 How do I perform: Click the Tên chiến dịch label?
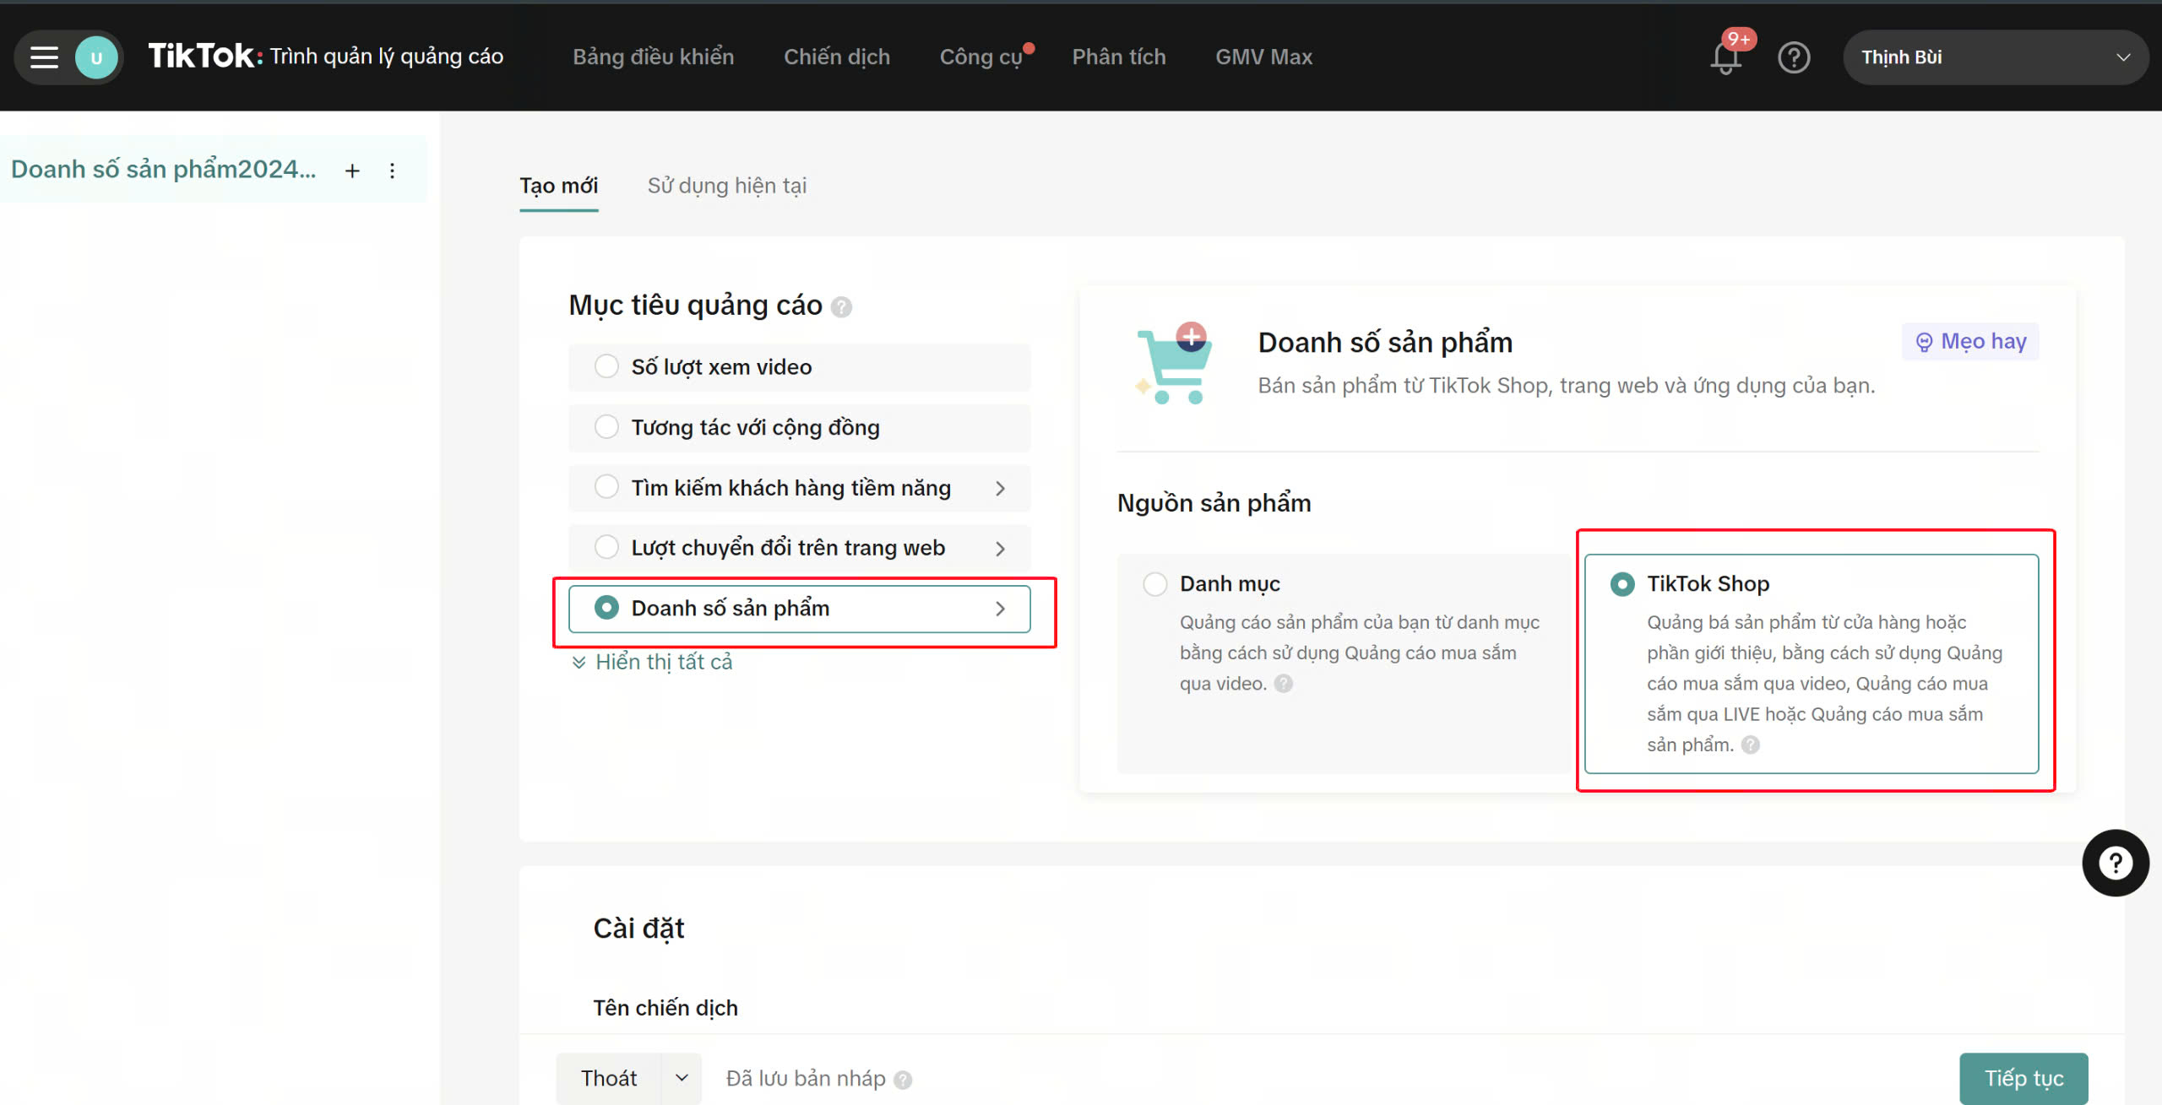pos(665,1008)
